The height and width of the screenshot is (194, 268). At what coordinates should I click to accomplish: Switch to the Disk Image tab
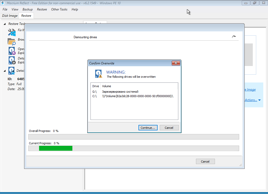point(10,16)
